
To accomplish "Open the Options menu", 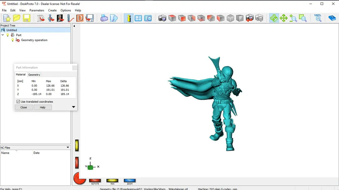I will click(66, 10).
